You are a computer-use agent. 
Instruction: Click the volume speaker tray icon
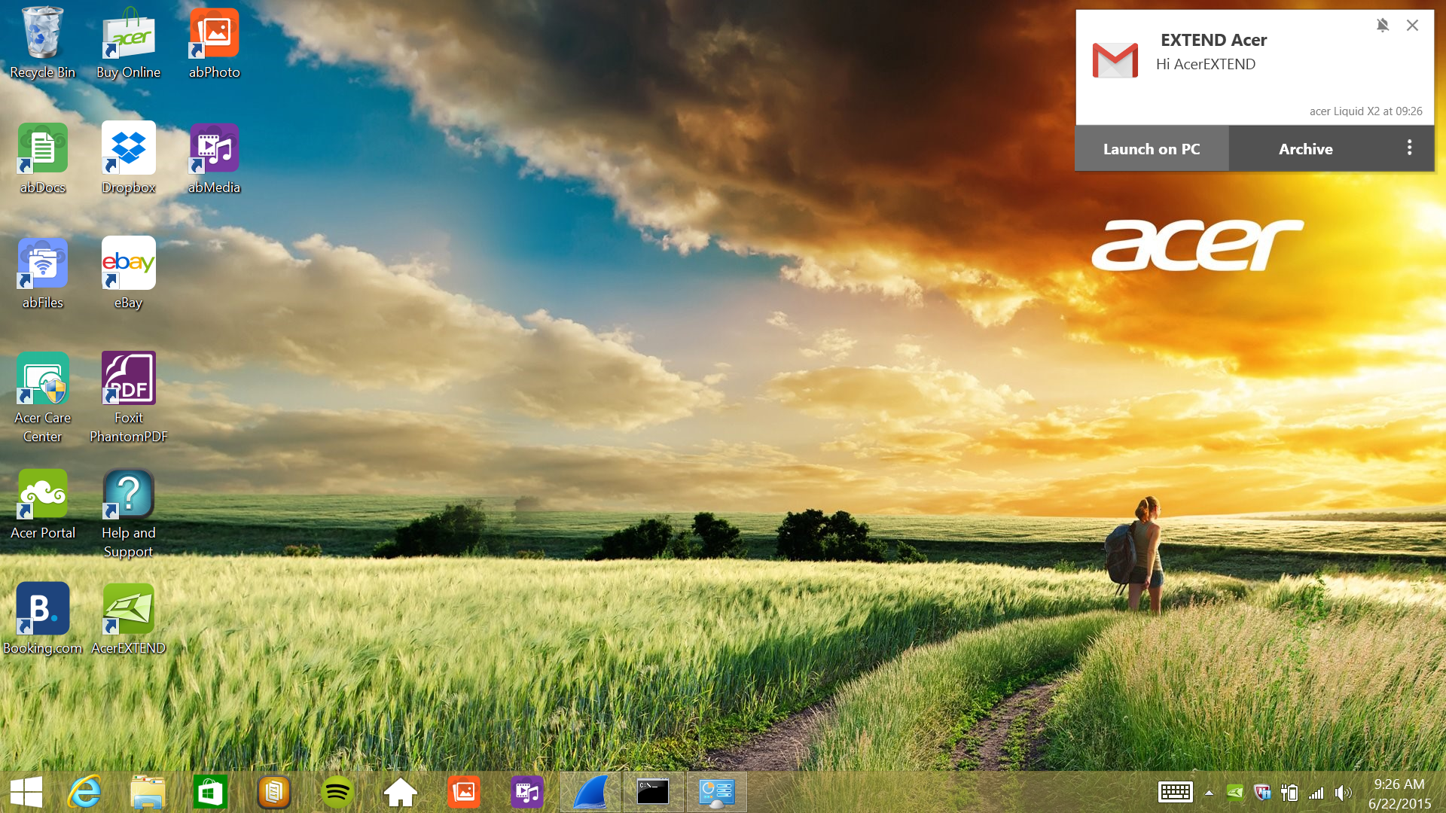pos(1342,793)
